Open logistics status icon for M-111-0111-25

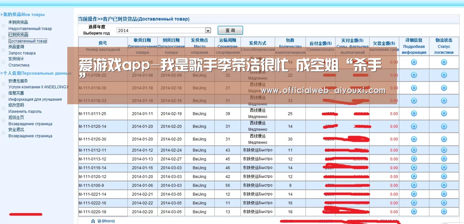(444, 113)
